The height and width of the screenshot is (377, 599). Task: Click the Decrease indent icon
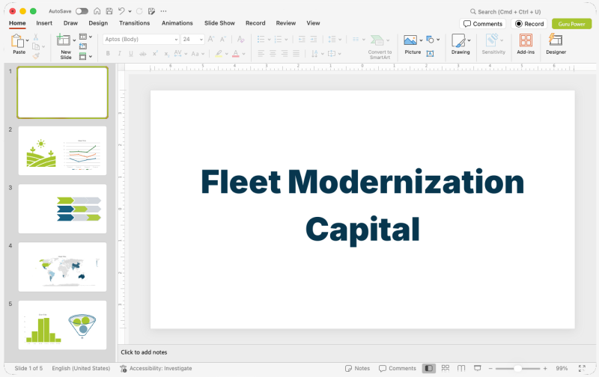(x=302, y=39)
